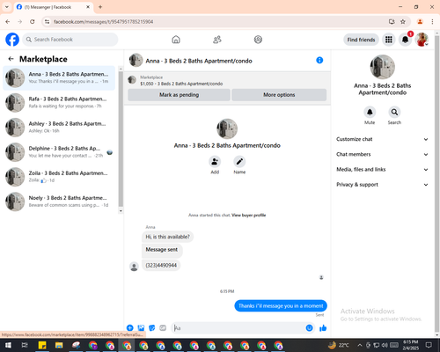Open Delphine's conversation in the list
Image resolution: width=440 pixels, height=352 pixels.
coord(59,152)
